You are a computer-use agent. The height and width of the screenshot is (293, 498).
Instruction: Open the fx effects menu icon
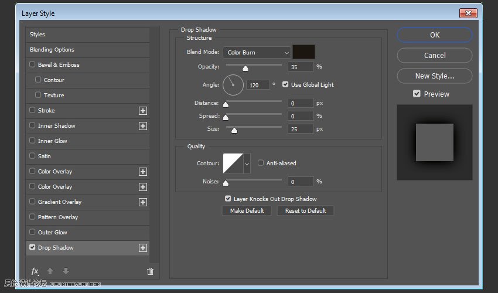pyautogui.click(x=35, y=271)
